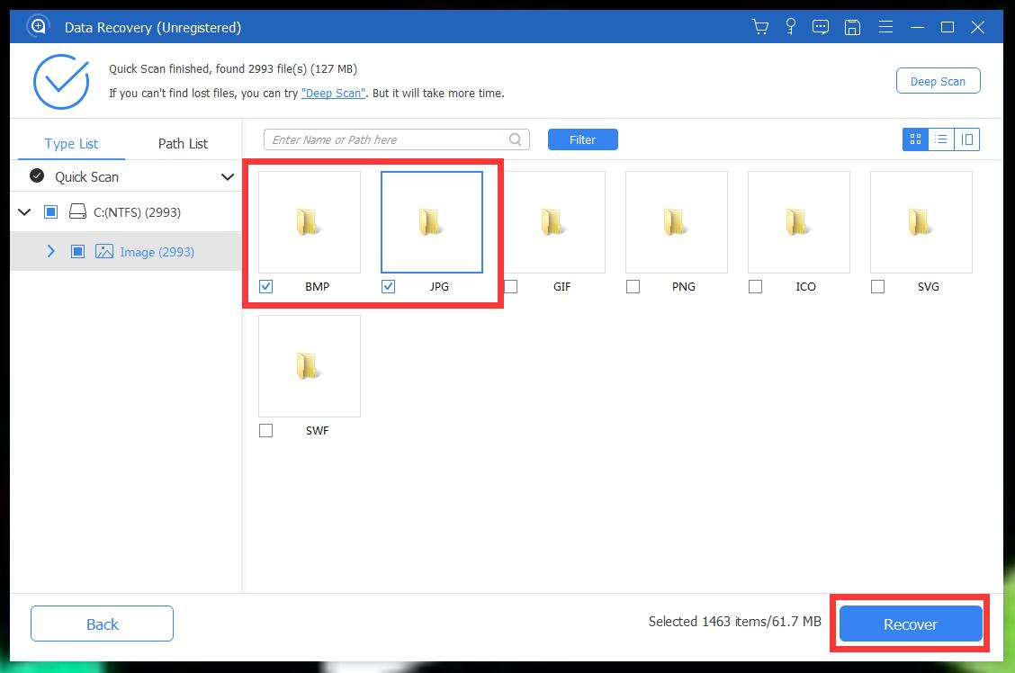
Task: Open the hamburger menu in title bar
Action: (885, 27)
